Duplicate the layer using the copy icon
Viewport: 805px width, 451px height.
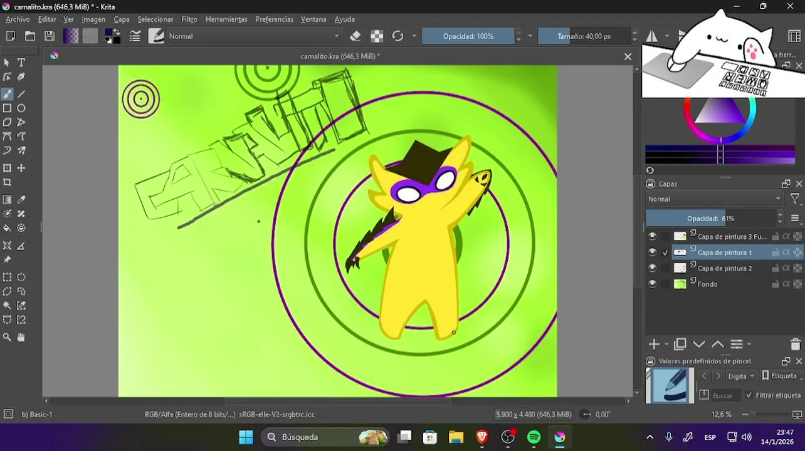680,345
